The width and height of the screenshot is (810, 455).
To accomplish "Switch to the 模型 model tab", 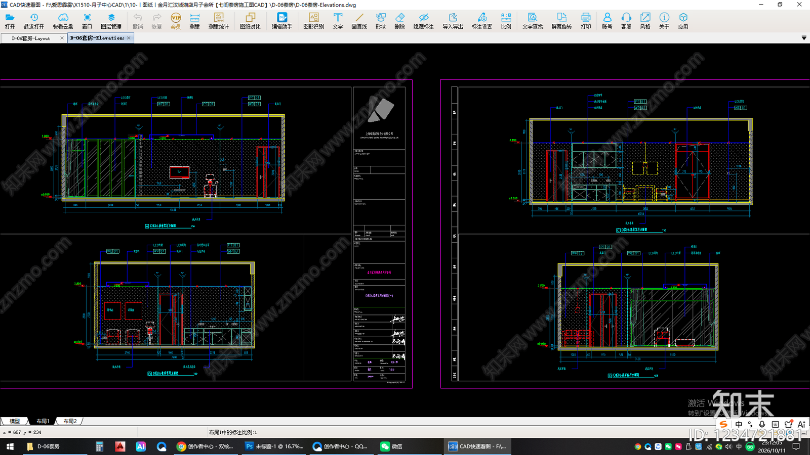I will point(14,421).
